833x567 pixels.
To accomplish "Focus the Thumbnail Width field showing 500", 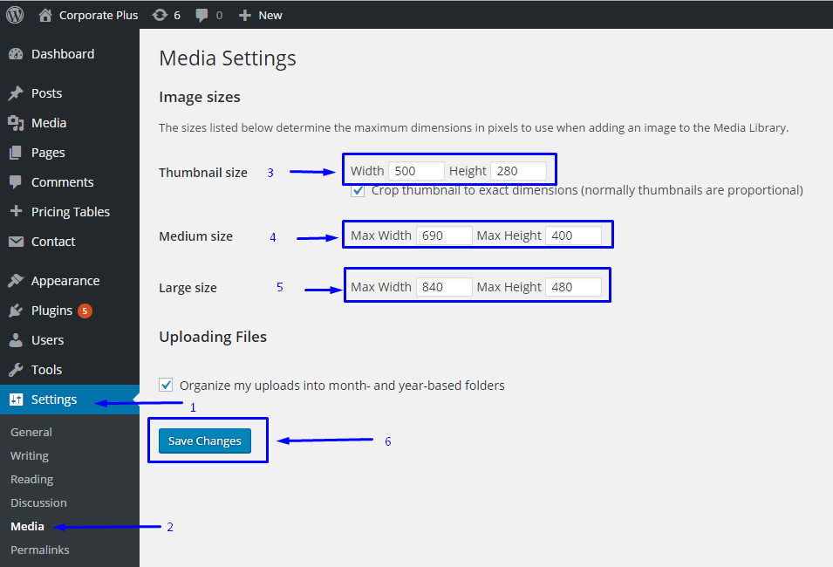I will (x=416, y=171).
